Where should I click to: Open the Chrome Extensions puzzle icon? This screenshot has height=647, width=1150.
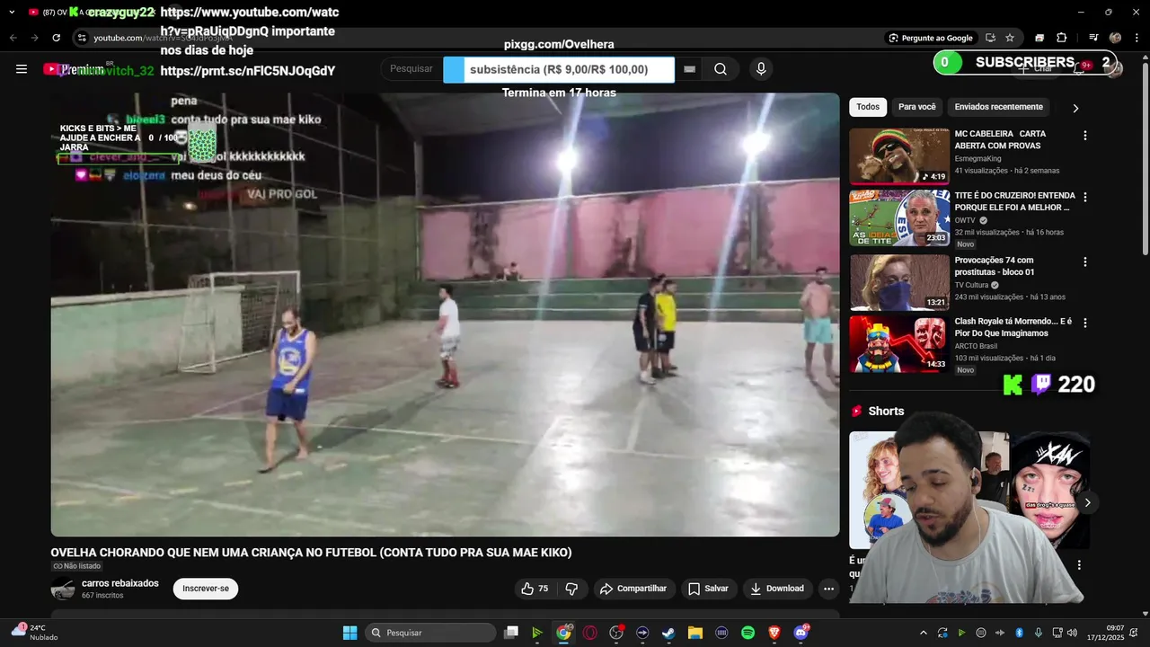click(x=1061, y=38)
